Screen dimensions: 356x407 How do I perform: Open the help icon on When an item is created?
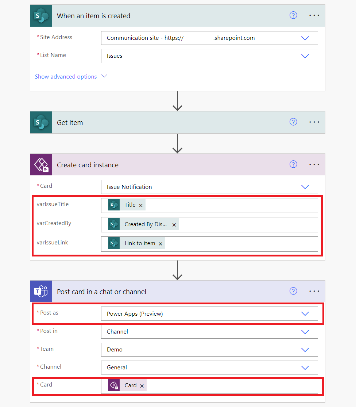293,15
